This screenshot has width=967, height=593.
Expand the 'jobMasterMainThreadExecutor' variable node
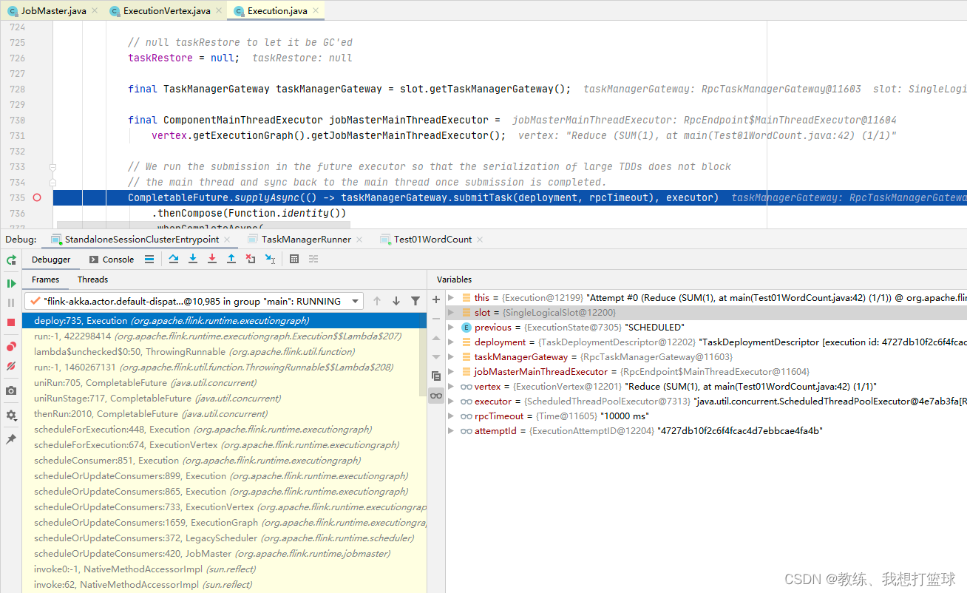point(452,371)
